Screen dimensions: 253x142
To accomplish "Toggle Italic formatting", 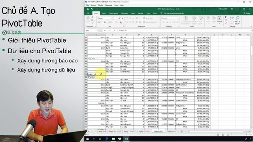I will (102, 22).
